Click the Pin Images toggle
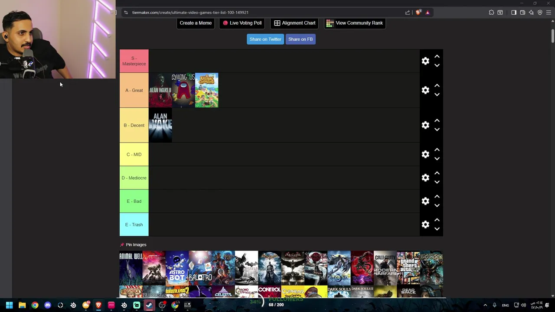The width and height of the screenshot is (555, 312). [x=133, y=245]
